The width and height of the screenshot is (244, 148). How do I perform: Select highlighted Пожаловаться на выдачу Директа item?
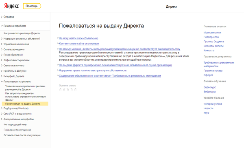(x=25, y=104)
